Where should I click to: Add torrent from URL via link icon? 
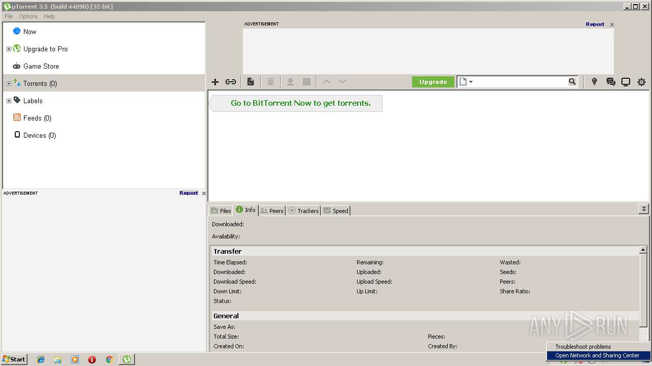point(231,82)
